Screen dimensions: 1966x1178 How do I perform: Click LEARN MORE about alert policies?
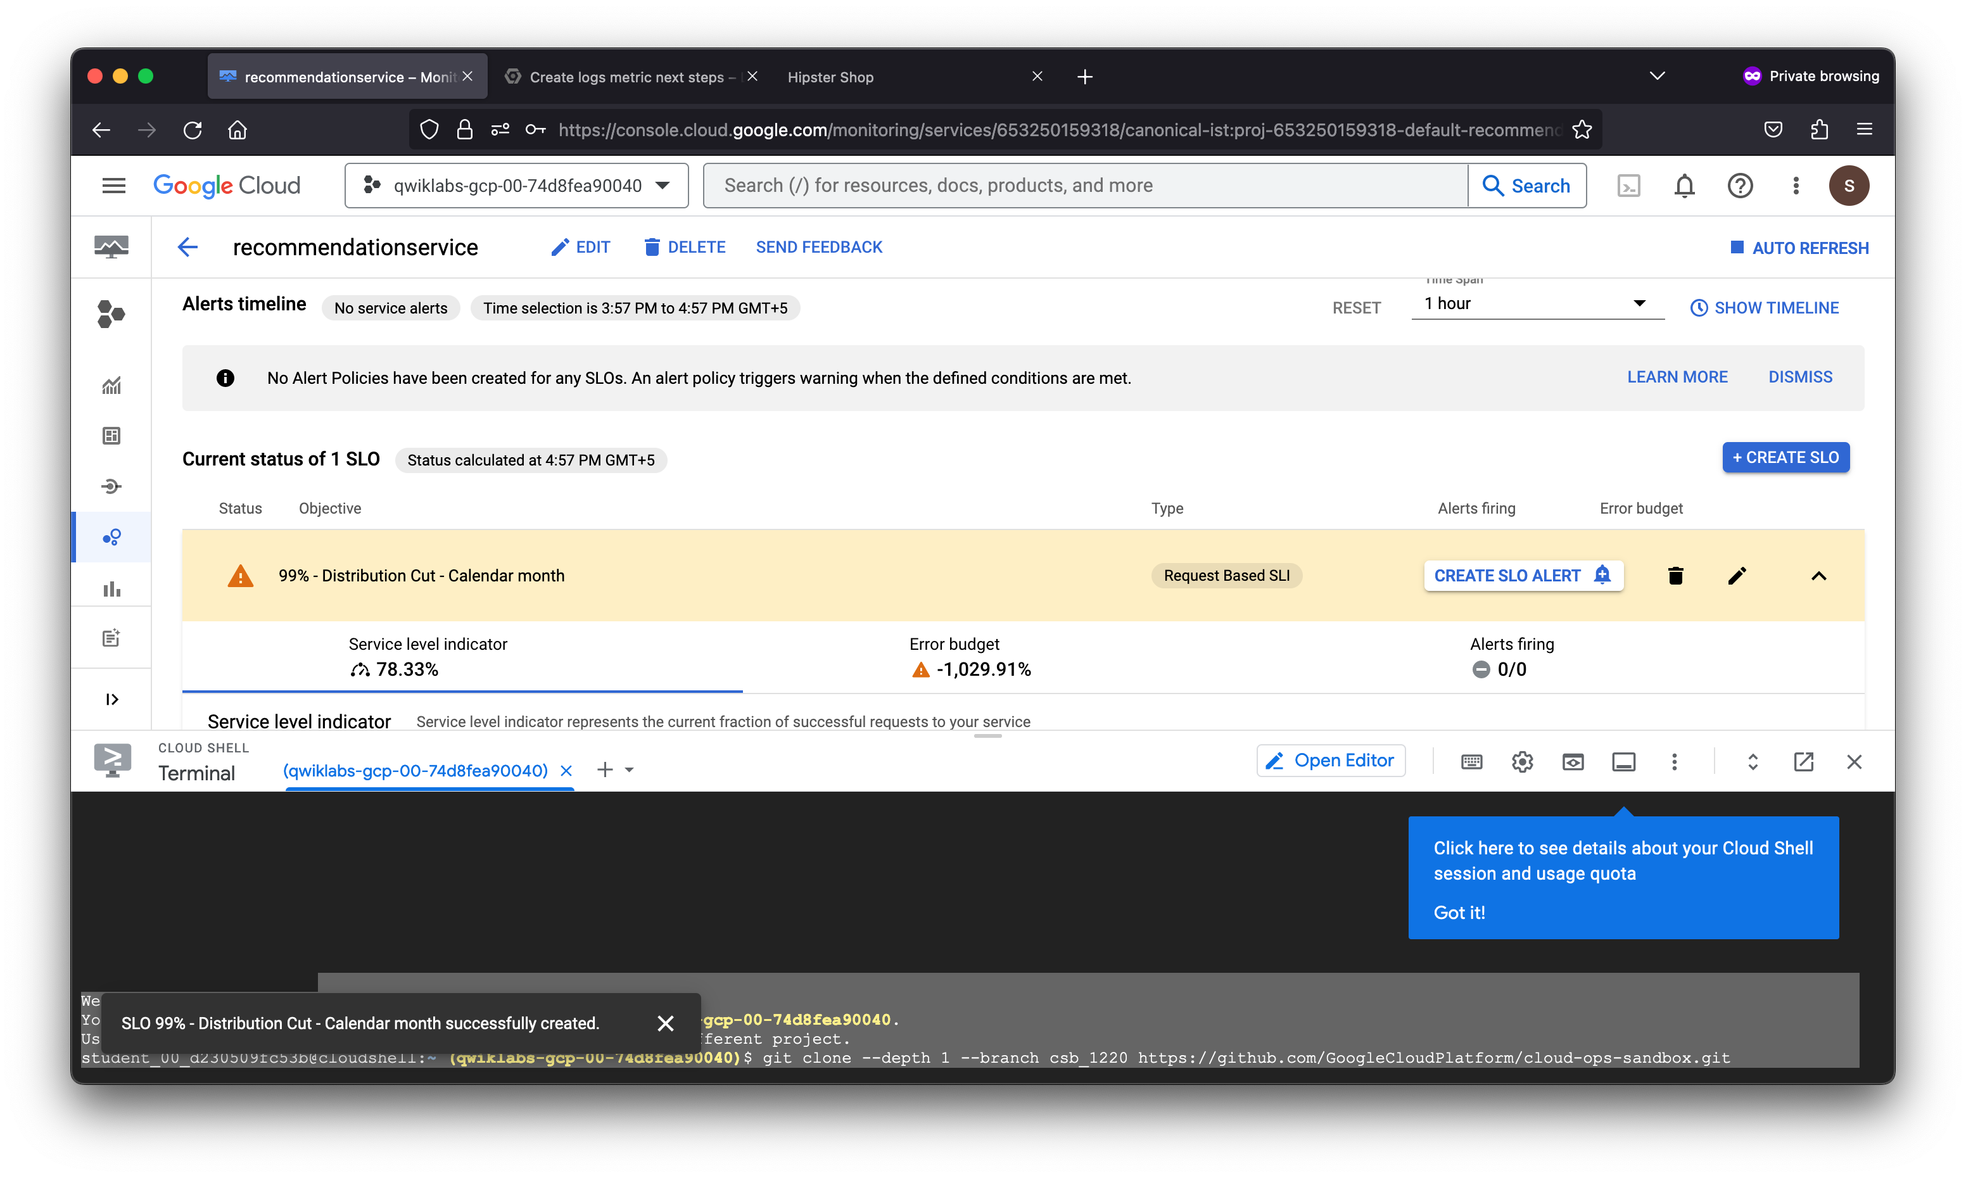tap(1677, 377)
